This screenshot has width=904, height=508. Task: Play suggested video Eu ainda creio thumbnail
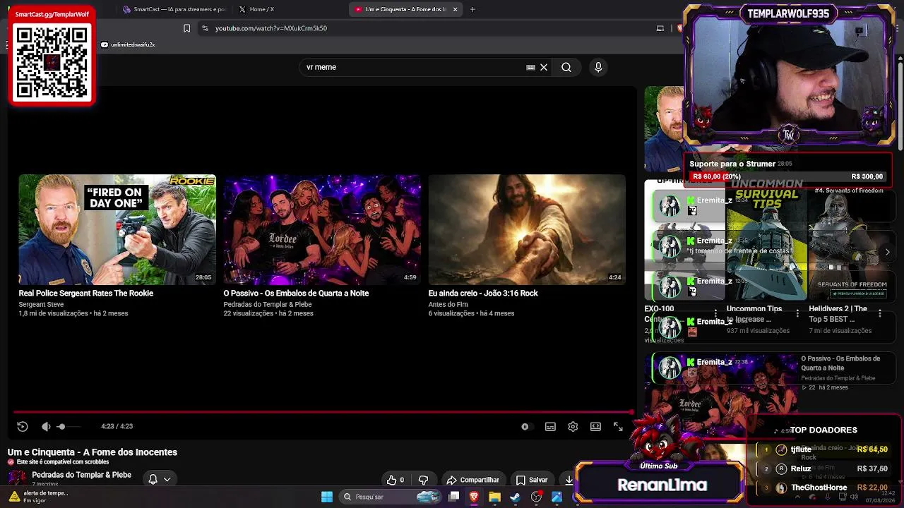click(x=527, y=229)
